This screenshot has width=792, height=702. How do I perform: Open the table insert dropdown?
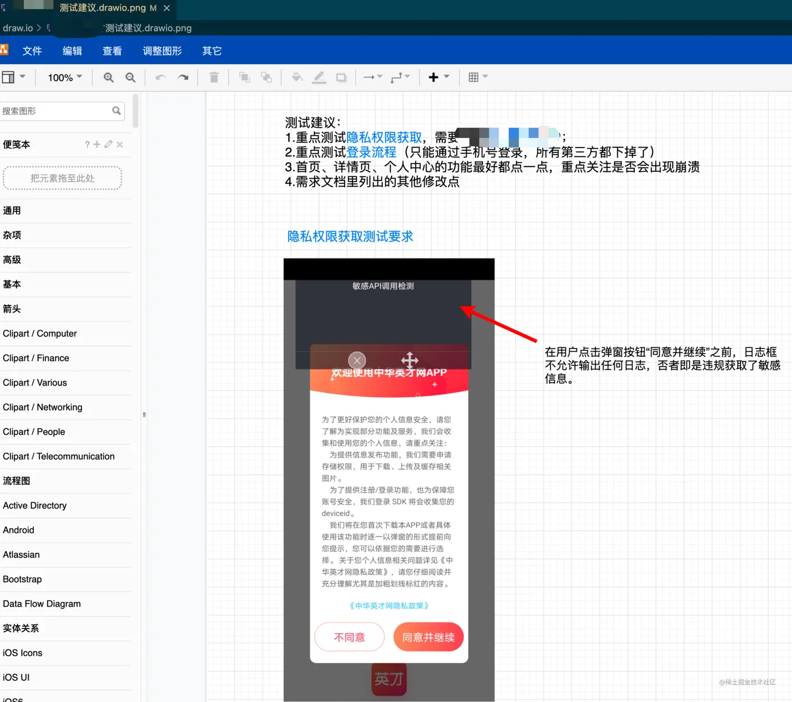[x=478, y=77]
